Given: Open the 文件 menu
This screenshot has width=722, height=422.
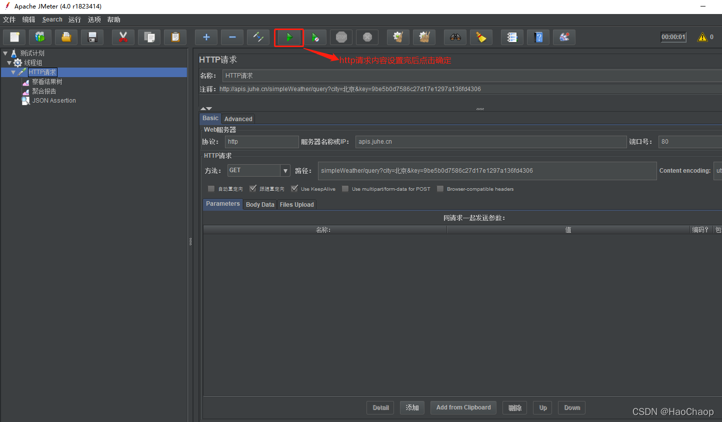Looking at the screenshot, I should click(9, 20).
